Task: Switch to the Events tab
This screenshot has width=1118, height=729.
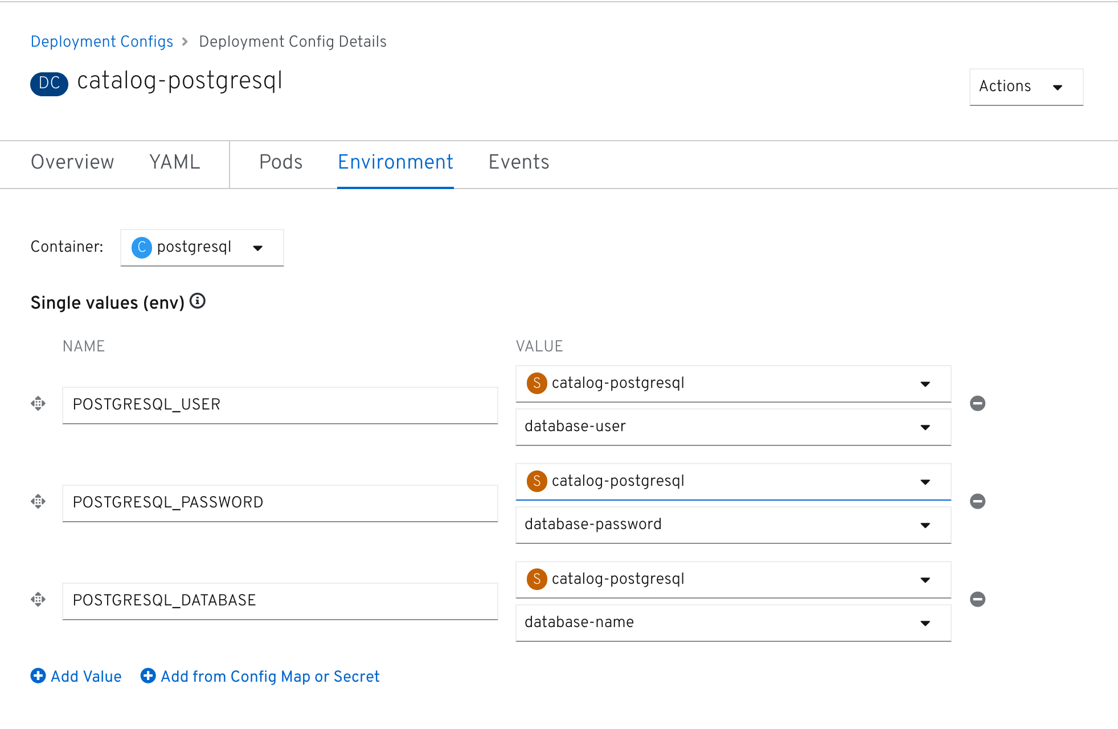Action: tap(519, 162)
